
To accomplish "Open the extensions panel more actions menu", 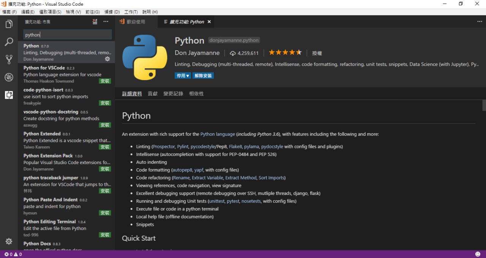I will coord(106,22).
